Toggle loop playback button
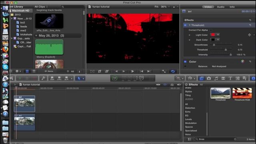The image size is (256, 144). (173, 71)
